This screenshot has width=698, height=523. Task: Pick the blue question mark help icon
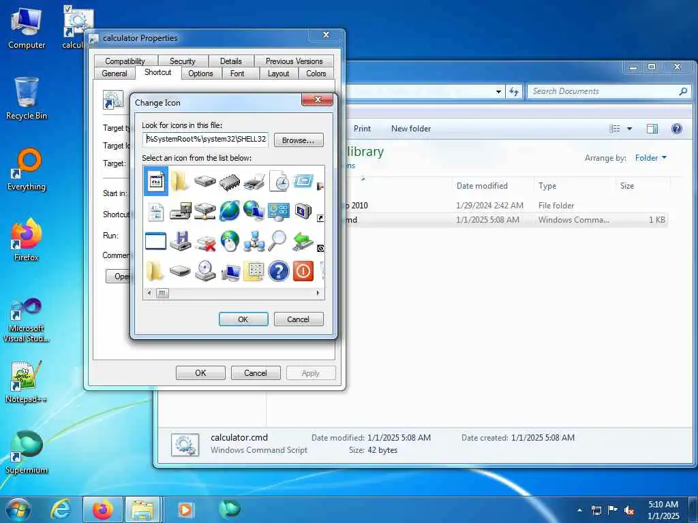tap(279, 271)
